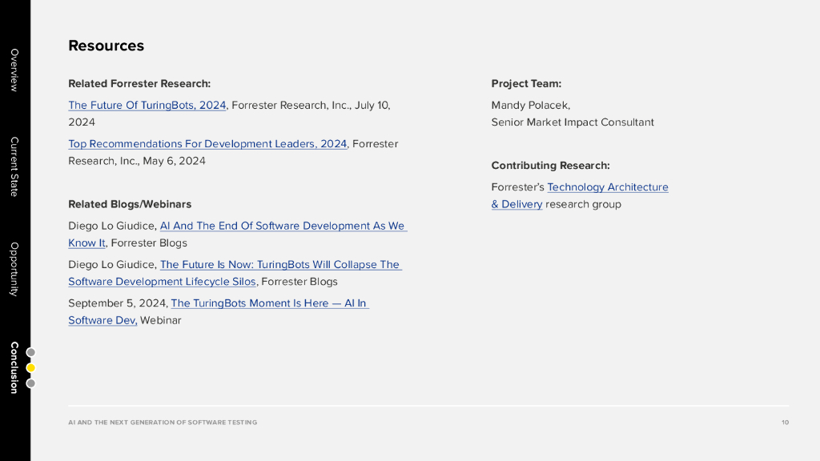Go to the Opportunity section tab

pos(14,269)
